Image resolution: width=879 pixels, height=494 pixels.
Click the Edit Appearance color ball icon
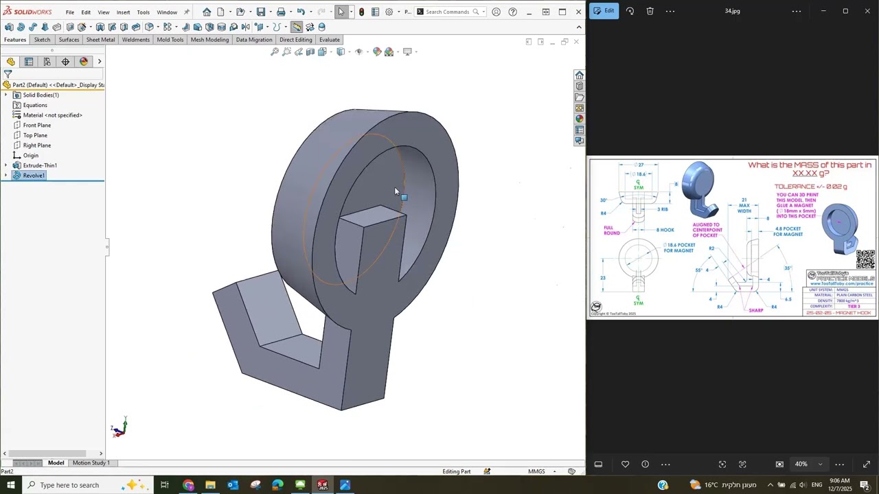click(377, 51)
